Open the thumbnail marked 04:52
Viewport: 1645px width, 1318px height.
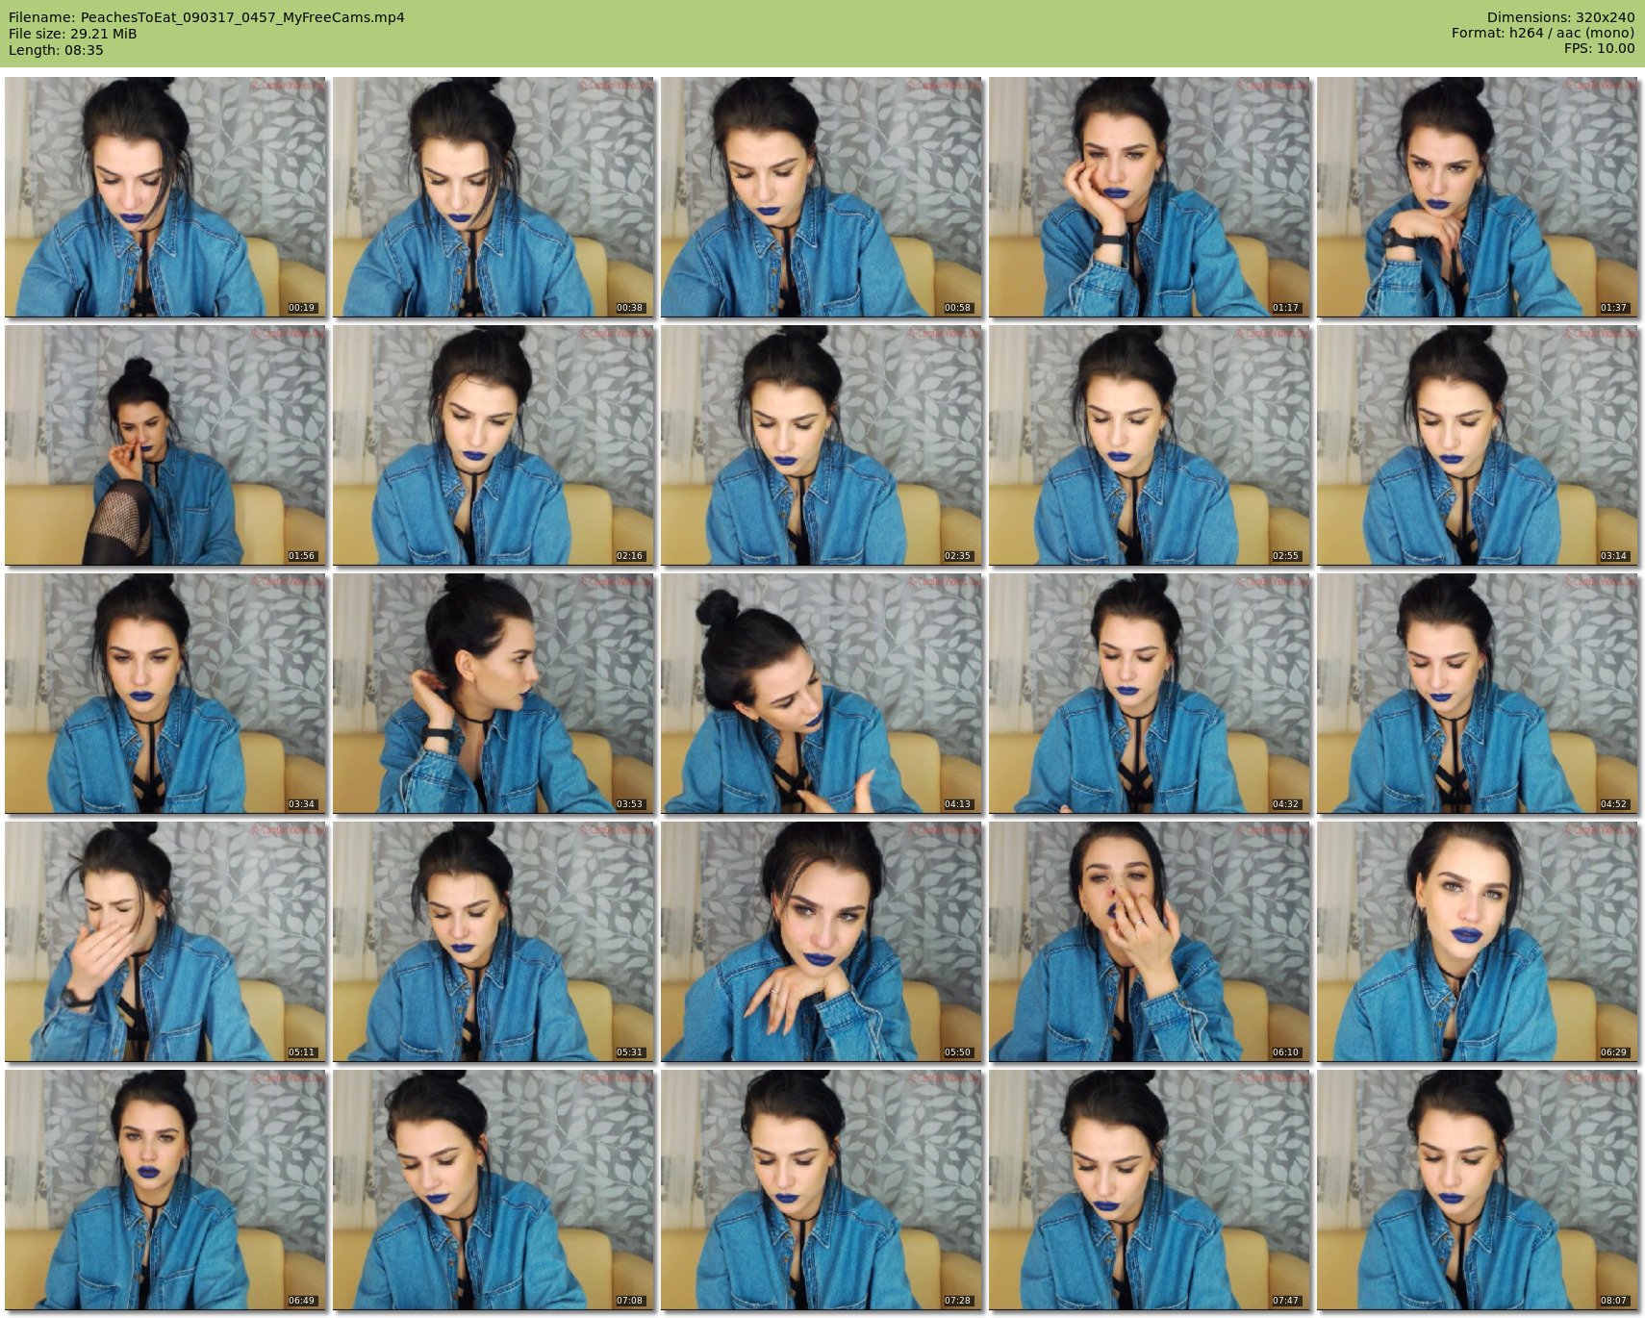1477,694
